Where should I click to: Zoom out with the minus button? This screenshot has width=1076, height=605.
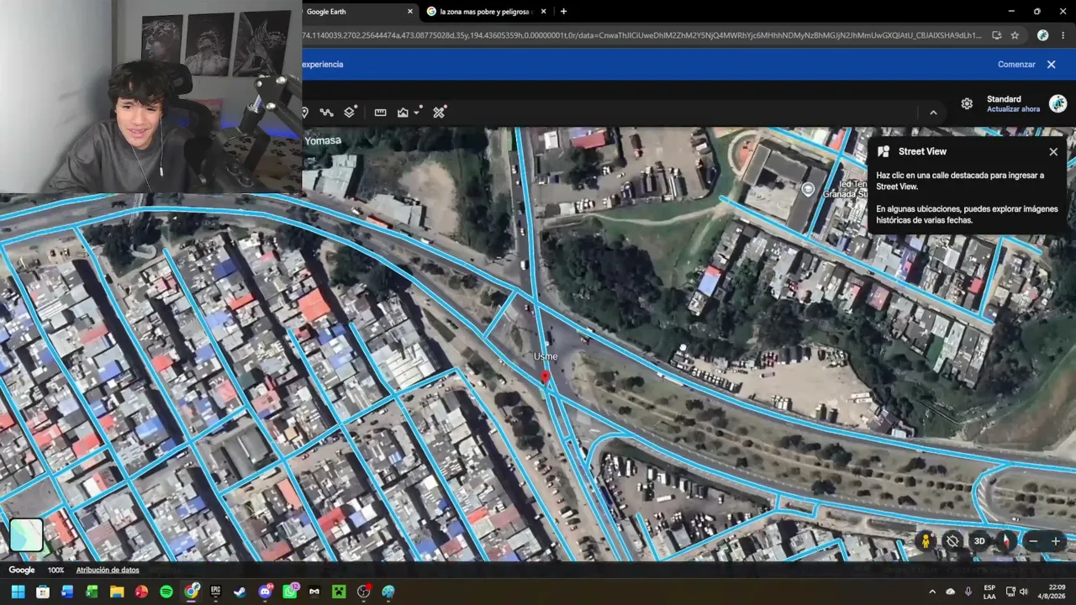(x=1033, y=541)
